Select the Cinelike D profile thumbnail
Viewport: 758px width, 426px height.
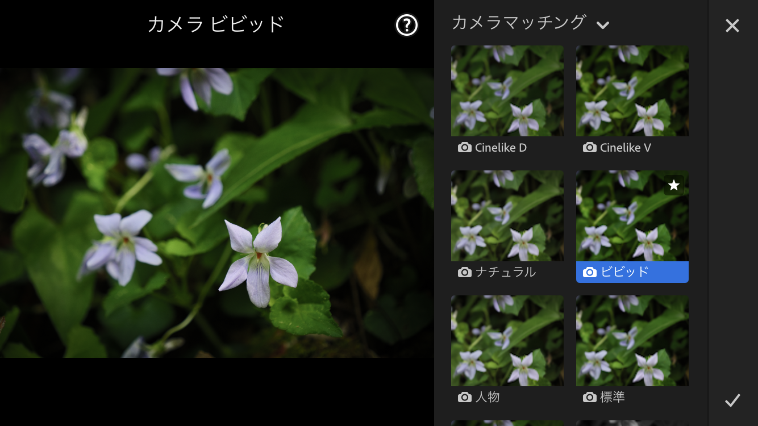pyautogui.click(x=507, y=91)
